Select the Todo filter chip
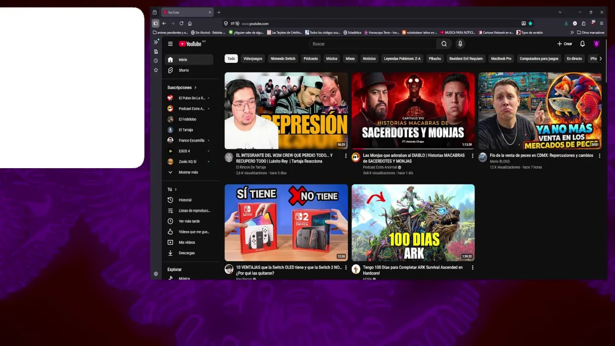This screenshot has width=615, height=346. [231, 59]
